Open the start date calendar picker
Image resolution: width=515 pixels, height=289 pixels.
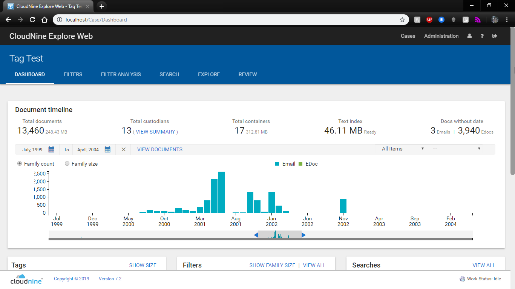coord(52,149)
